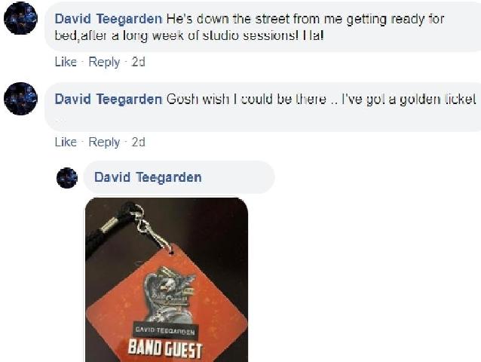The image size is (481, 362).
Task: Open David Teegarden's name on the studio sessions comment
Action: [x=109, y=19]
